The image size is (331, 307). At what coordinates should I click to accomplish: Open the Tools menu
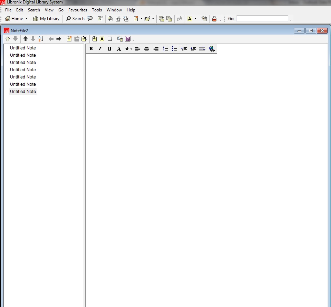point(97,10)
